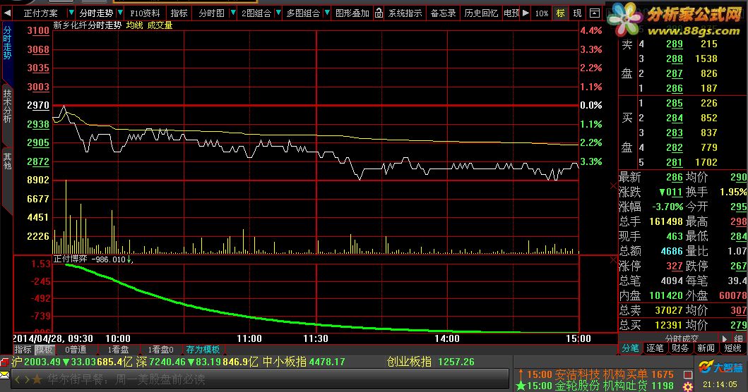Click the 创业板指 1257.26 index readout
The height and width of the screenshot is (392, 748).
pos(430,362)
